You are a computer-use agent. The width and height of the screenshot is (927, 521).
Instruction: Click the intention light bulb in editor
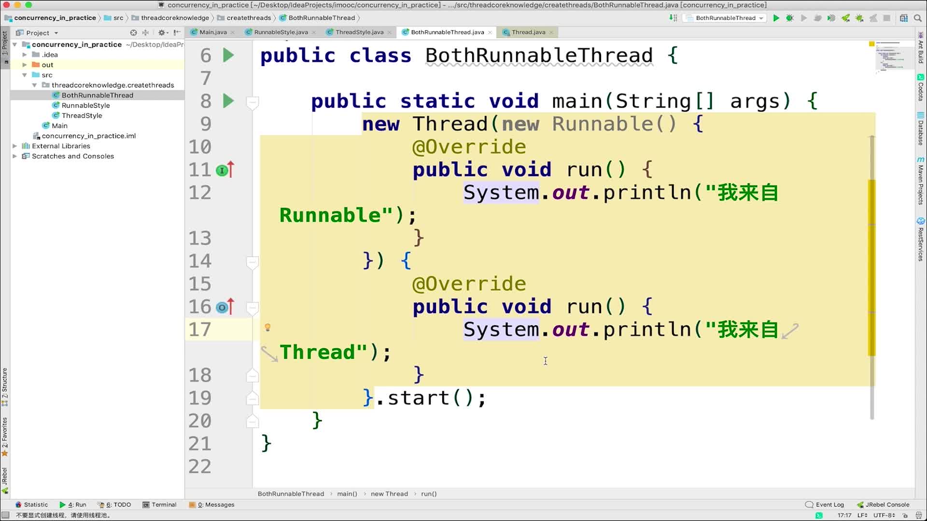[267, 328]
